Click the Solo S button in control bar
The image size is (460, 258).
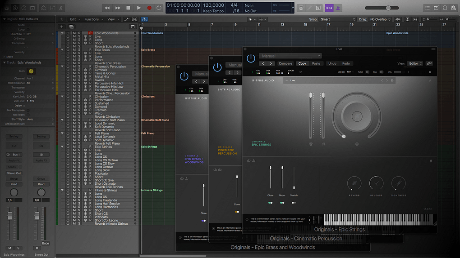(x=318, y=8)
